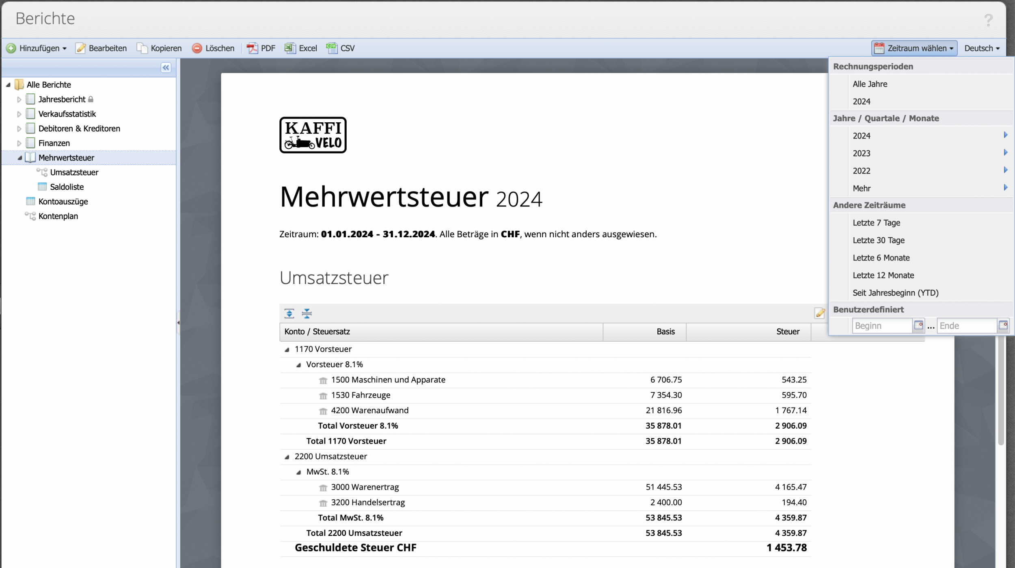Collapse the 1170 Vorsteuer row

tap(287, 349)
